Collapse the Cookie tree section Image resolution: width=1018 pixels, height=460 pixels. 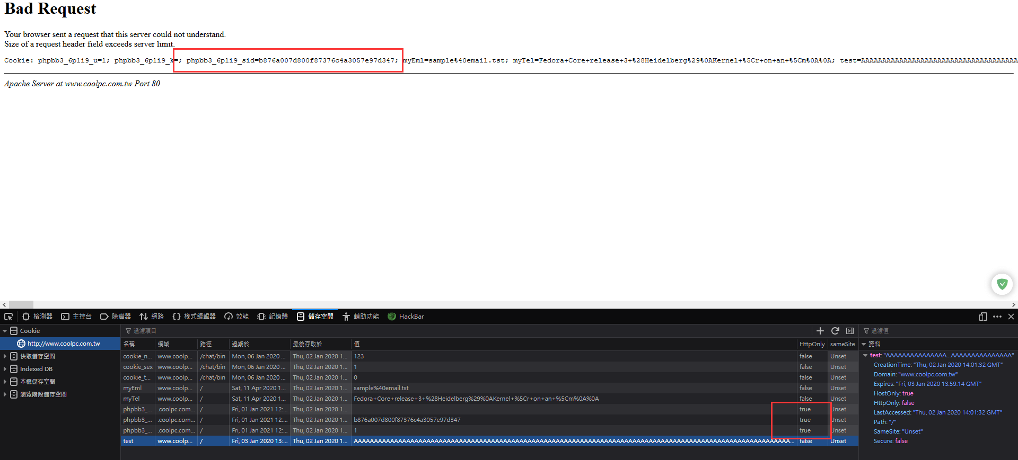click(x=5, y=331)
